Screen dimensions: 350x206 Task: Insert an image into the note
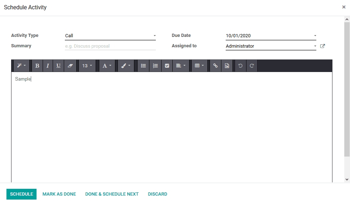point(227,66)
